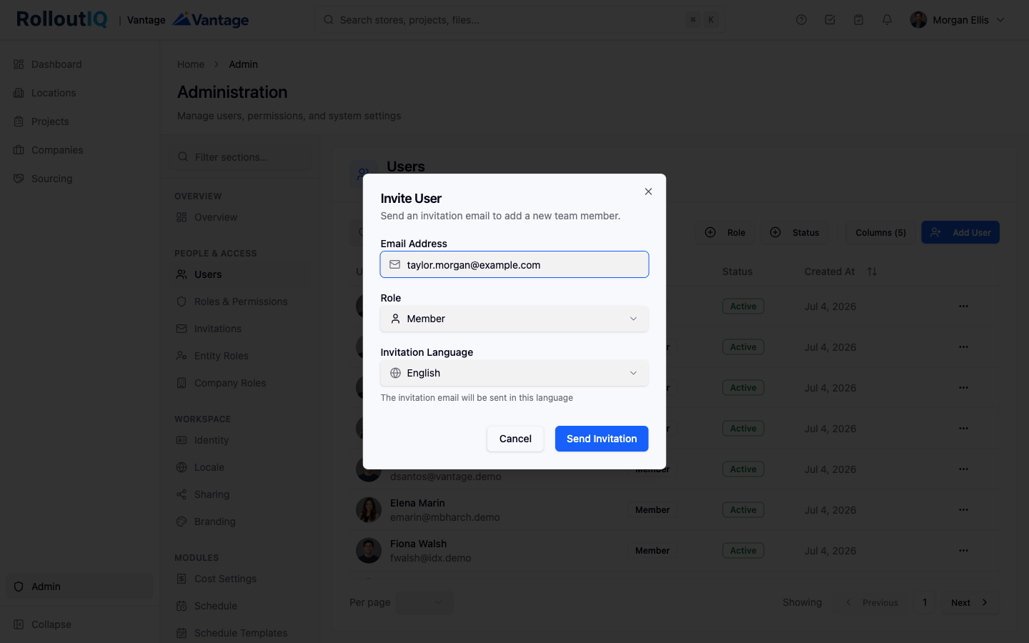
Task: Click the RolloutIQ logo
Action: click(61, 19)
